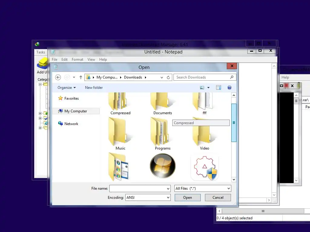Collapse the top category tree node in Download Manager
This screenshot has height=232, width=310.
click(40, 84)
